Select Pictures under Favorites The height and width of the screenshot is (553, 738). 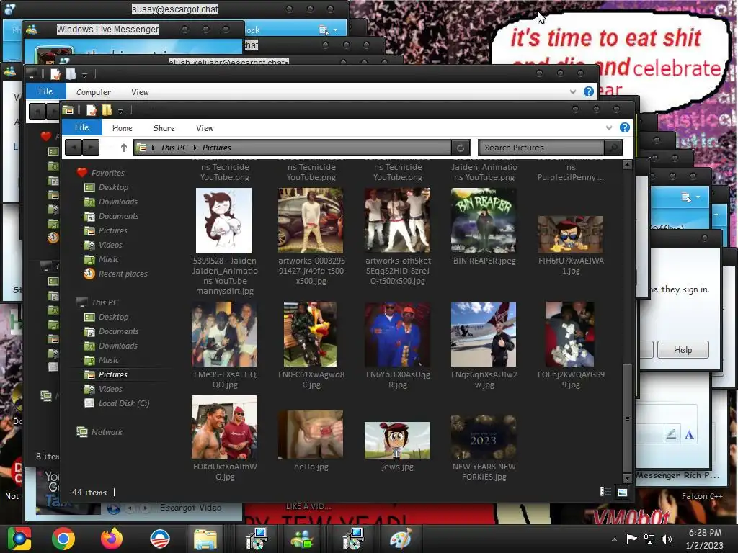point(113,230)
